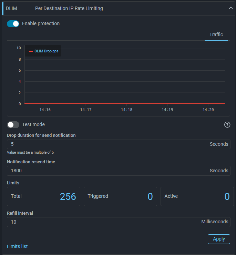Select the Total limits card
This screenshot has width=236, height=255.
point(43,196)
